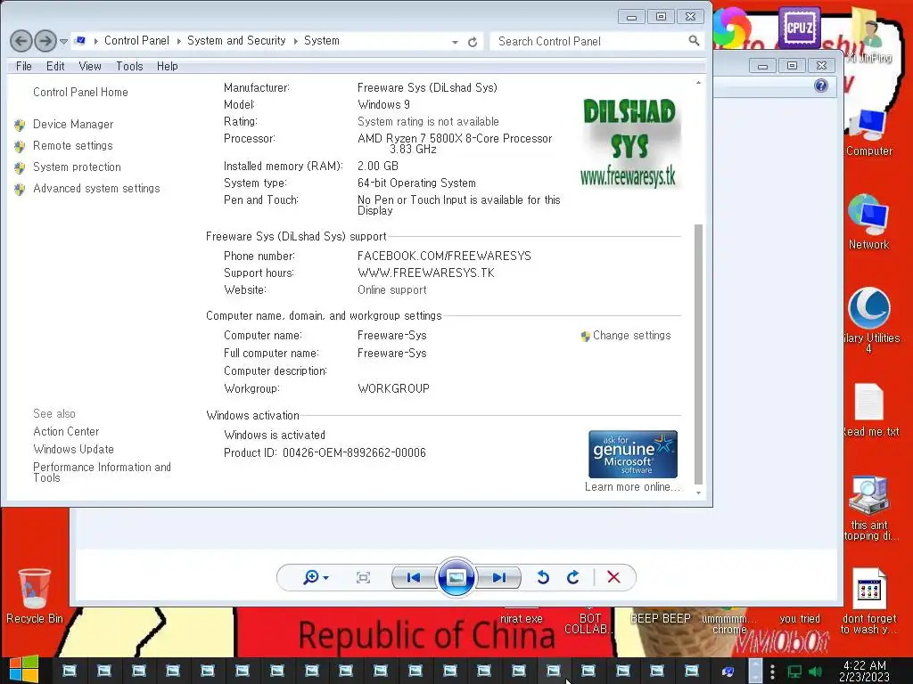Open Device Manager

coord(73,124)
